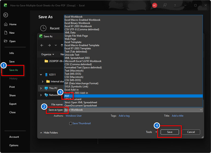This screenshot has height=153, width=211.
Task: Click the feedback person icon in title bar
Action: [x=165, y=5]
